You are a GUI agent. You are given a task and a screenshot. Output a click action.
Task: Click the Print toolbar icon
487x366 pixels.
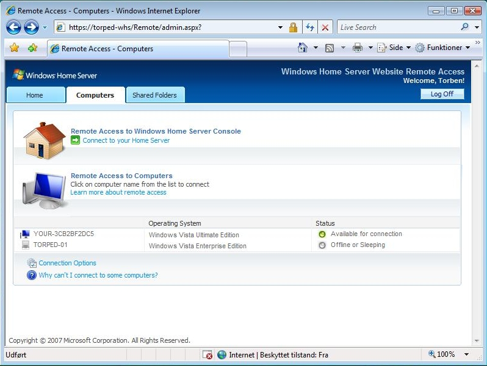(x=358, y=48)
